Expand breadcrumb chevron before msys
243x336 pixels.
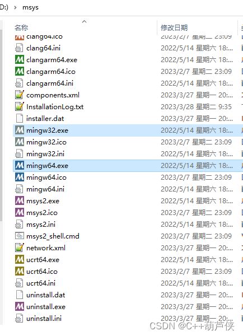(15, 7)
